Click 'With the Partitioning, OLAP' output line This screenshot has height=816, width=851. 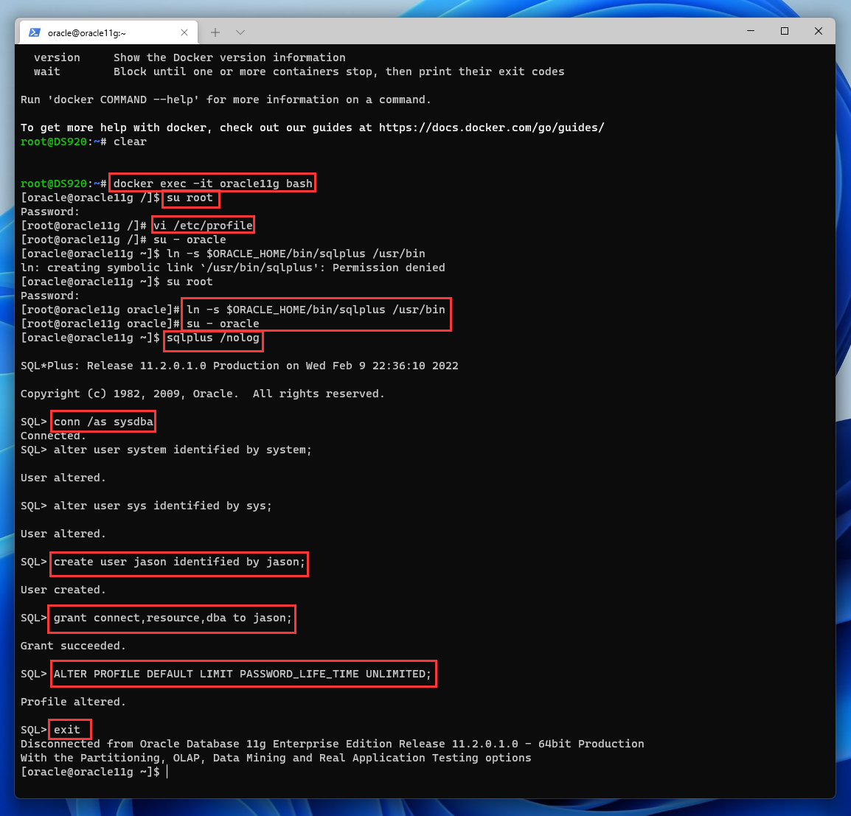[276, 758]
